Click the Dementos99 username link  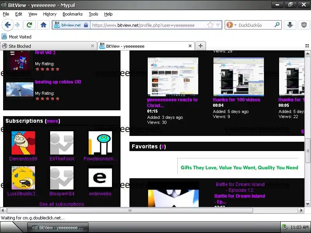point(23,159)
